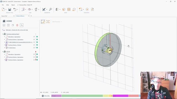
Task: Switch to the 3D cube view
Action: [x=64, y=9]
